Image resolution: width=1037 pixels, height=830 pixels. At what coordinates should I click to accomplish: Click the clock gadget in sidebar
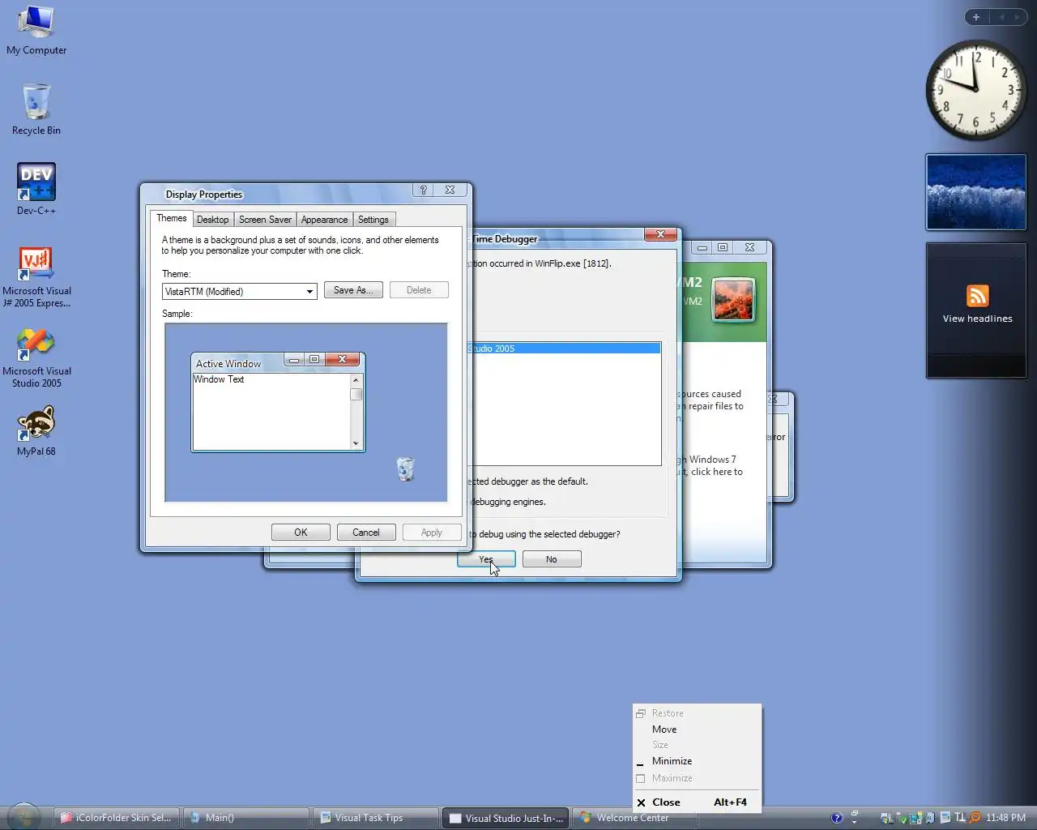coord(975,89)
